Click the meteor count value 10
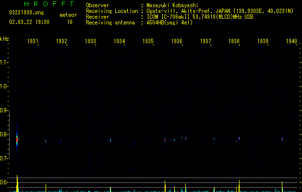302x192 pixels. (70, 22)
